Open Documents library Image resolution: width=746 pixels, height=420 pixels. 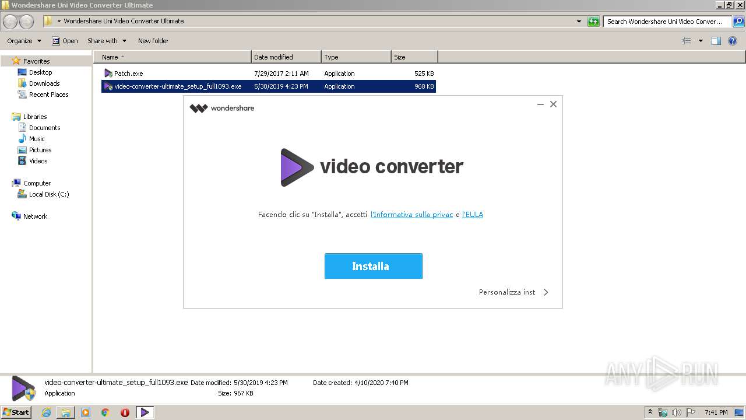[x=44, y=128]
